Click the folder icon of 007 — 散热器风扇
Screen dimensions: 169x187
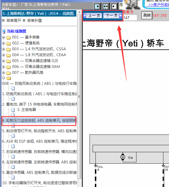[8, 73]
